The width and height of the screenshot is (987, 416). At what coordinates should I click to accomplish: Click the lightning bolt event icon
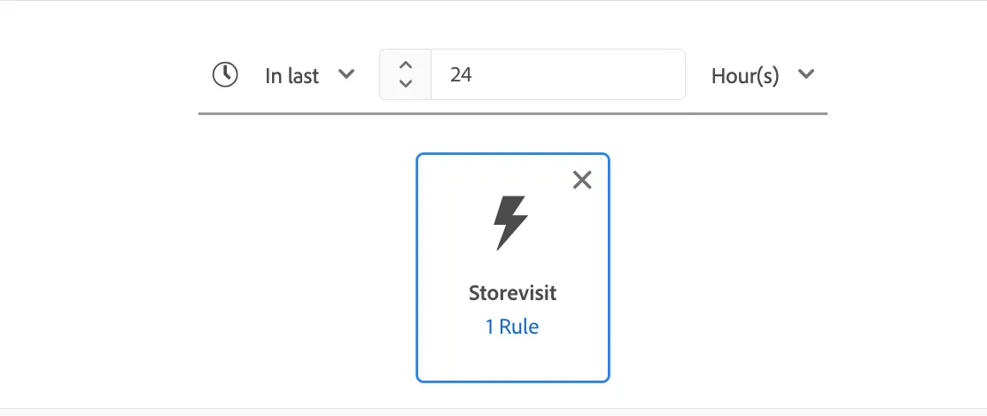click(x=511, y=222)
